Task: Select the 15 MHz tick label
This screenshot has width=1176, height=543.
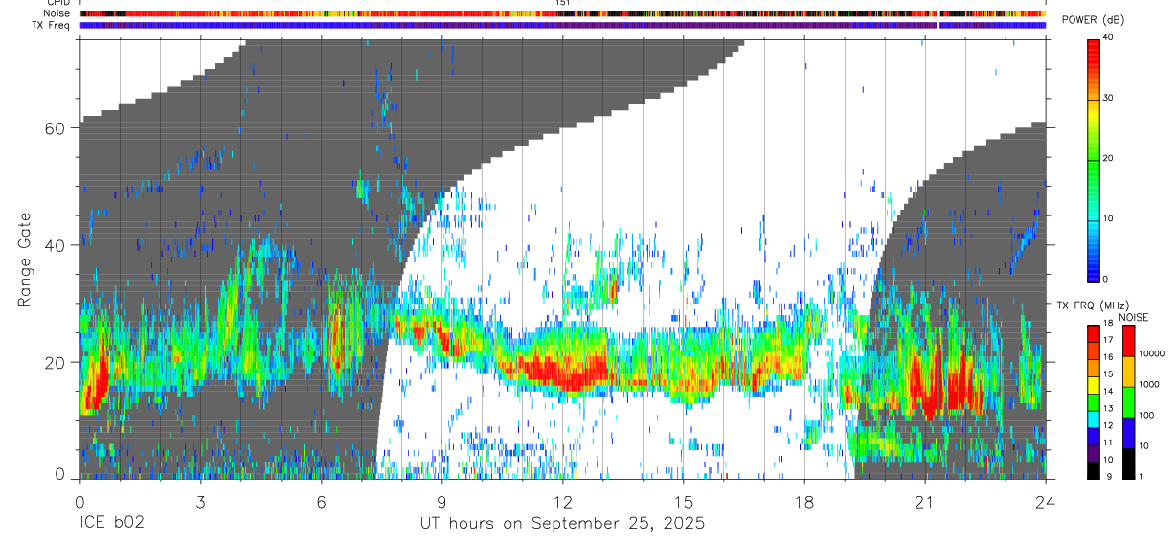Action: [x=1108, y=376]
